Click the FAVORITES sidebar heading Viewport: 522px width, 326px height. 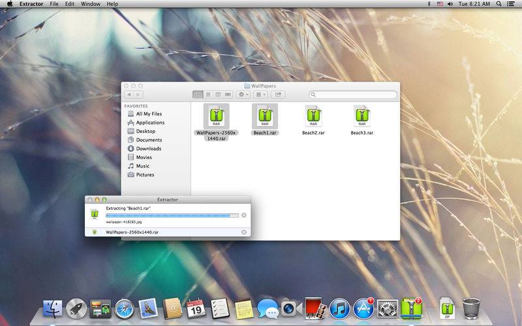tap(136, 106)
